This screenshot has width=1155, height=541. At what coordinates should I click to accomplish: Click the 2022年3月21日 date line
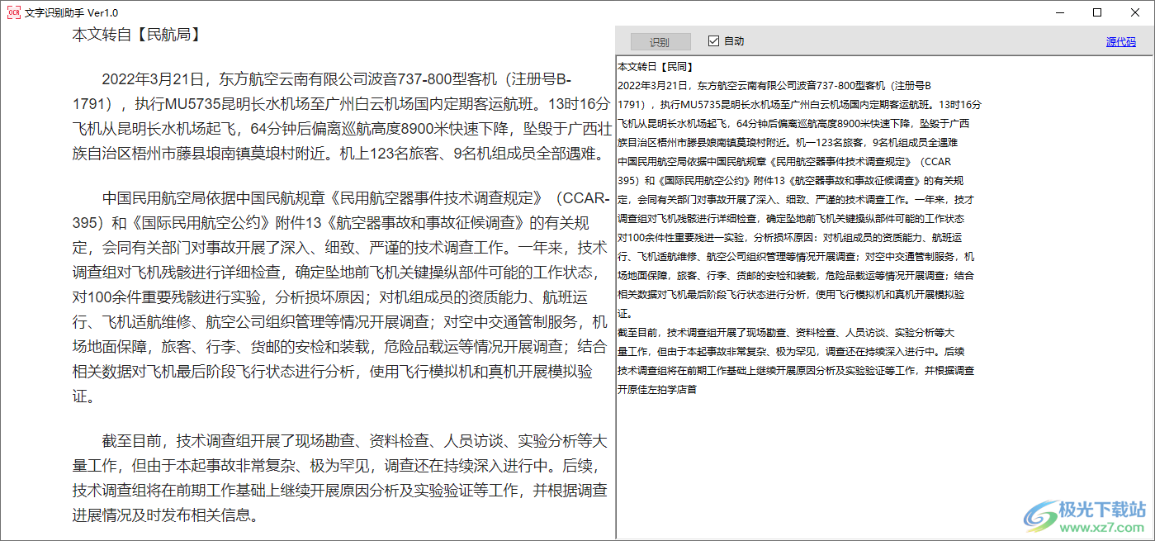(330, 82)
